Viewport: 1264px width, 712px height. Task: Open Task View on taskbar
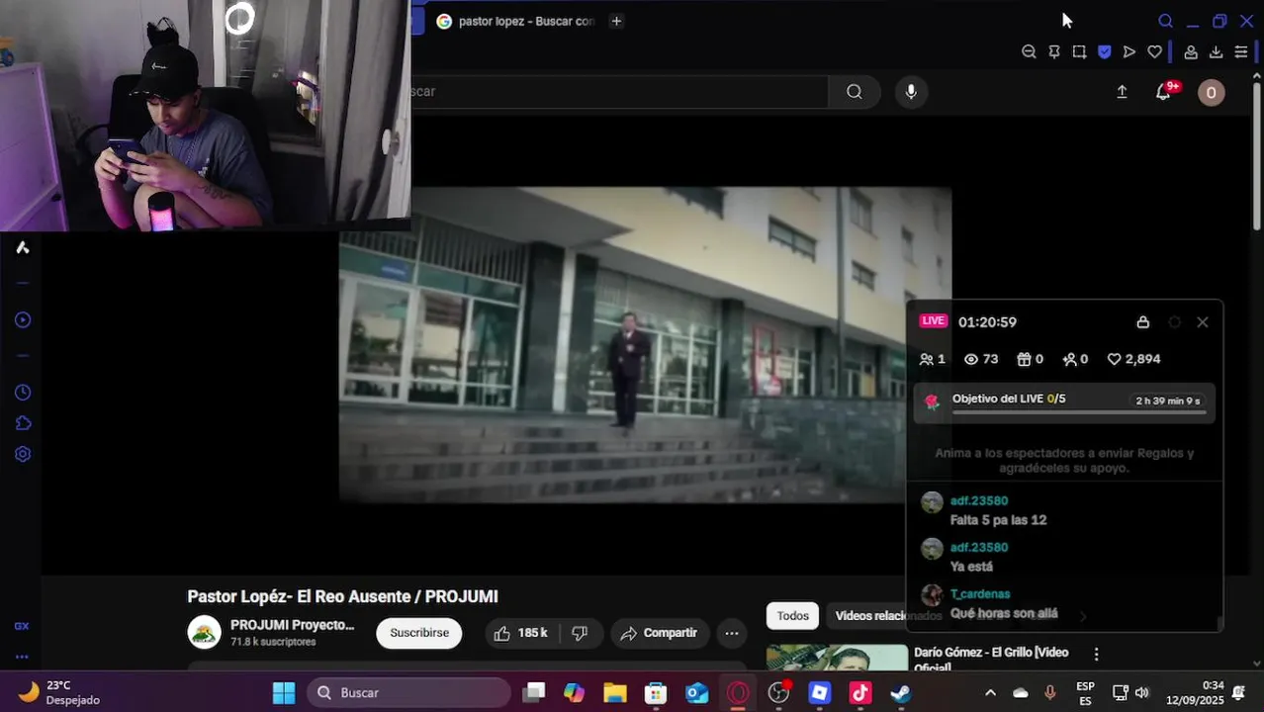534,692
